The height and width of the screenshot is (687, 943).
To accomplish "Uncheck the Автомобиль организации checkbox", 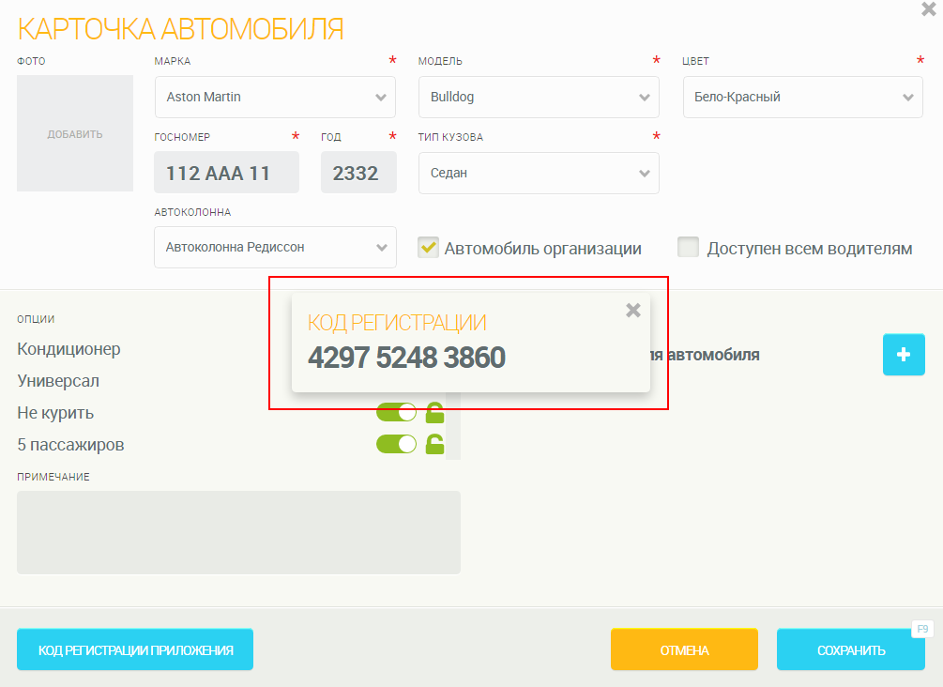I will tap(429, 248).
